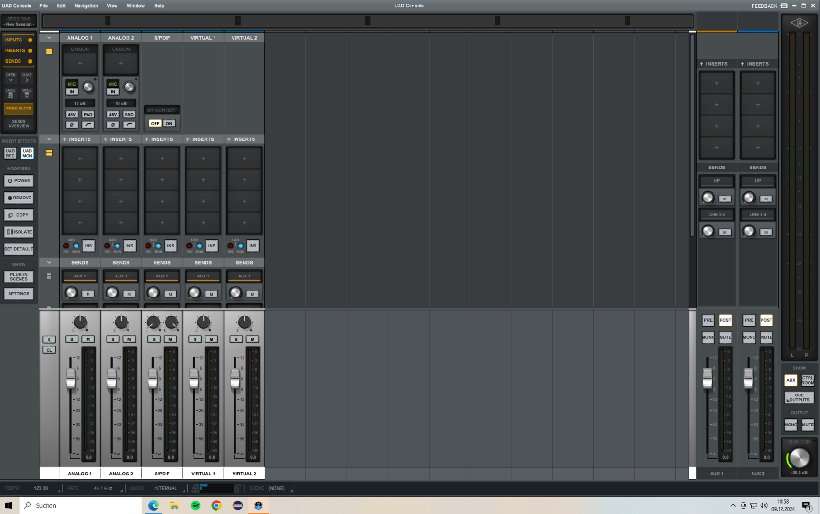Click the Fixed Slots button
The width and height of the screenshot is (820, 514).
(x=19, y=109)
